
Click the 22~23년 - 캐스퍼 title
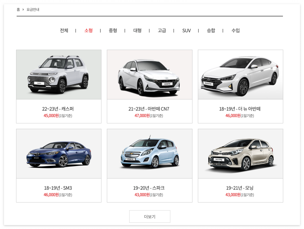point(58,109)
